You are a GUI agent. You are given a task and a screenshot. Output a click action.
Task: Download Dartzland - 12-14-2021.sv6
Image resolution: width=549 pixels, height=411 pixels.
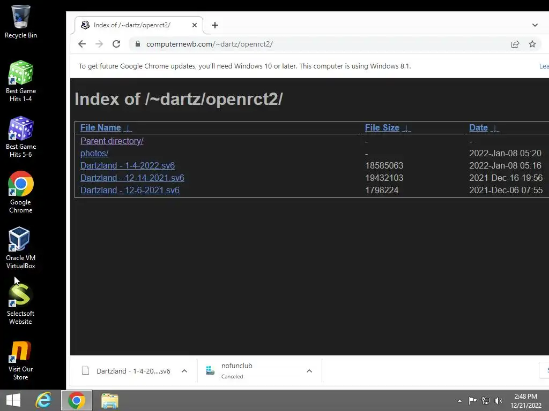tap(132, 178)
